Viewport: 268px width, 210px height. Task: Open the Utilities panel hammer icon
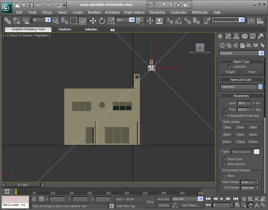[x=261, y=37]
